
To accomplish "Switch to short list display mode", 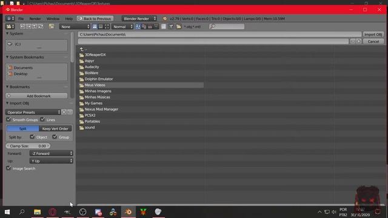I will pyautogui.click(x=95, y=27).
